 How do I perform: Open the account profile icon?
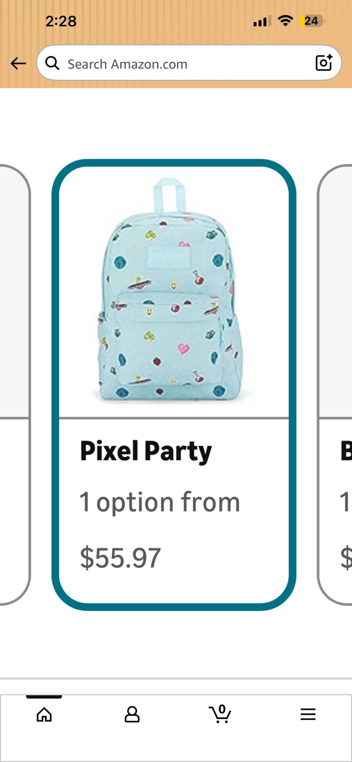pos(132,714)
